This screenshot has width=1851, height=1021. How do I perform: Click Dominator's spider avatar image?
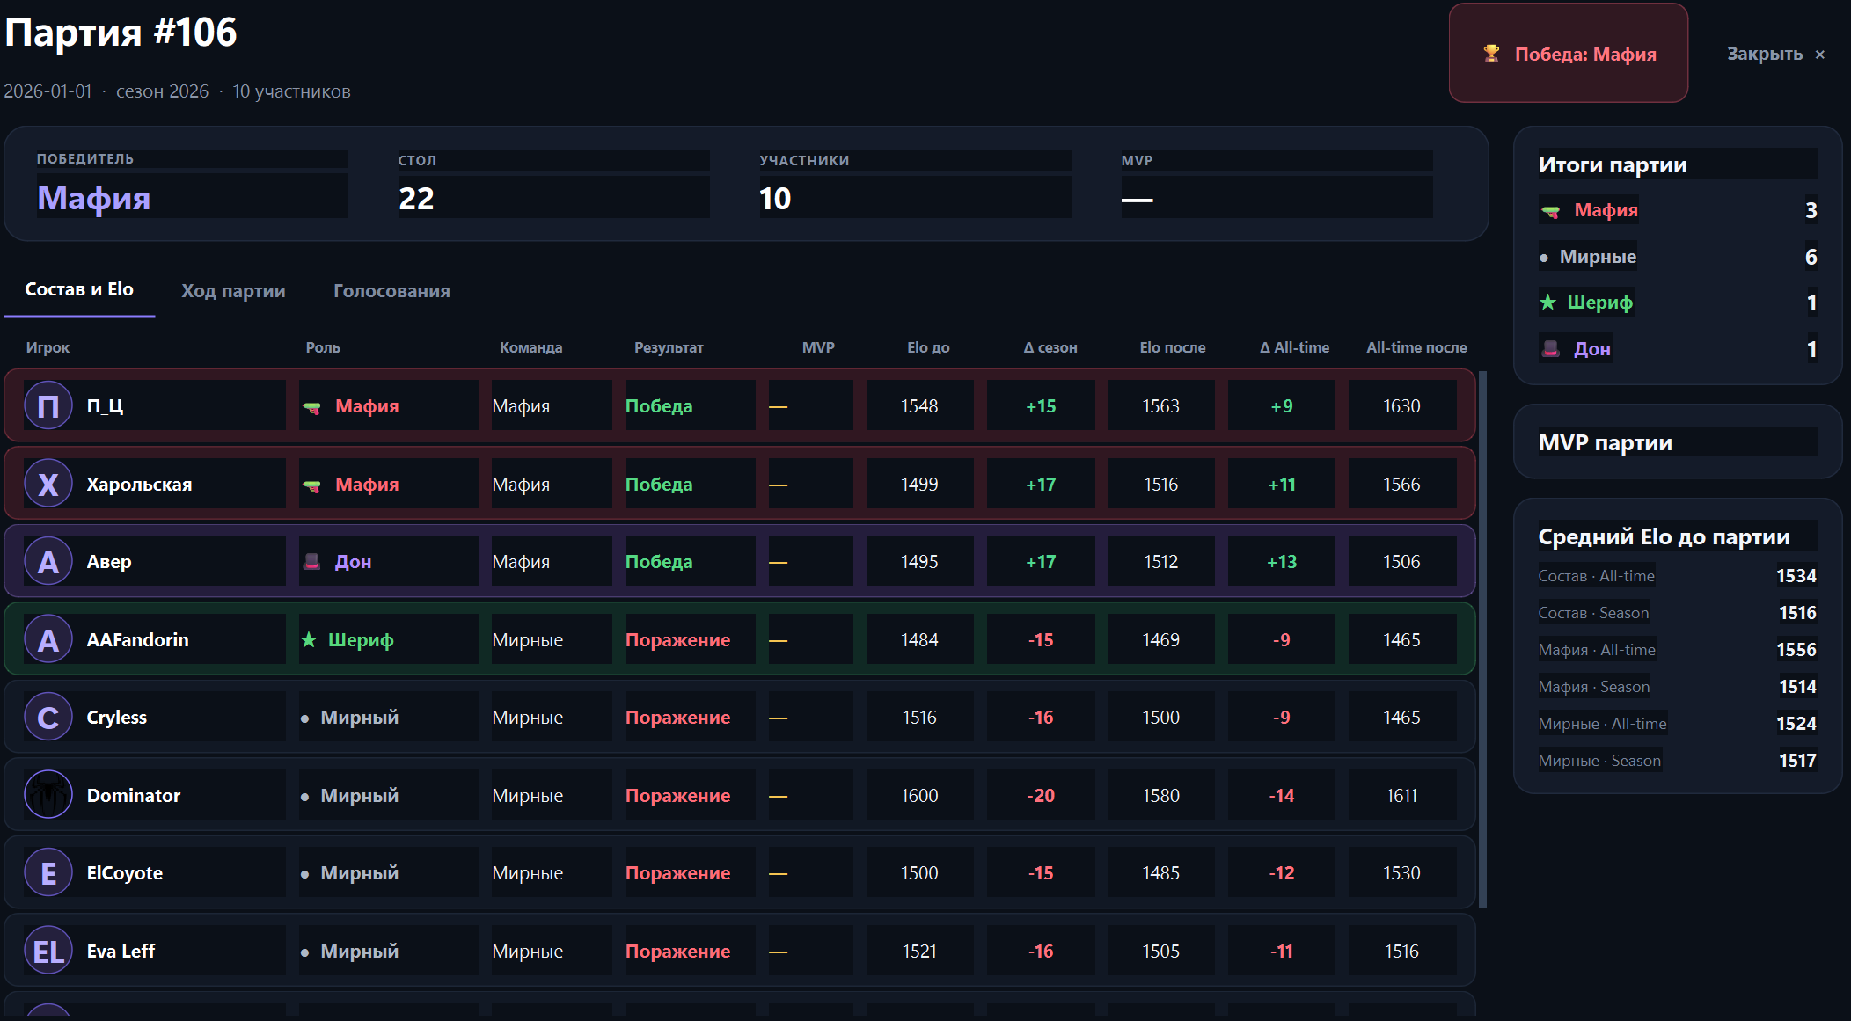pyautogui.click(x=48, y=795)
